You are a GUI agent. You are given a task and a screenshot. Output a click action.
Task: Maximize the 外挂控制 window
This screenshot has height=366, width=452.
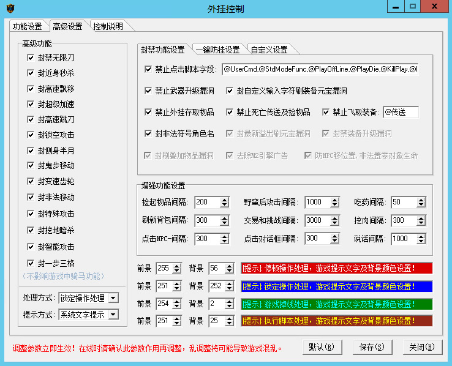(x=413, y=6)
